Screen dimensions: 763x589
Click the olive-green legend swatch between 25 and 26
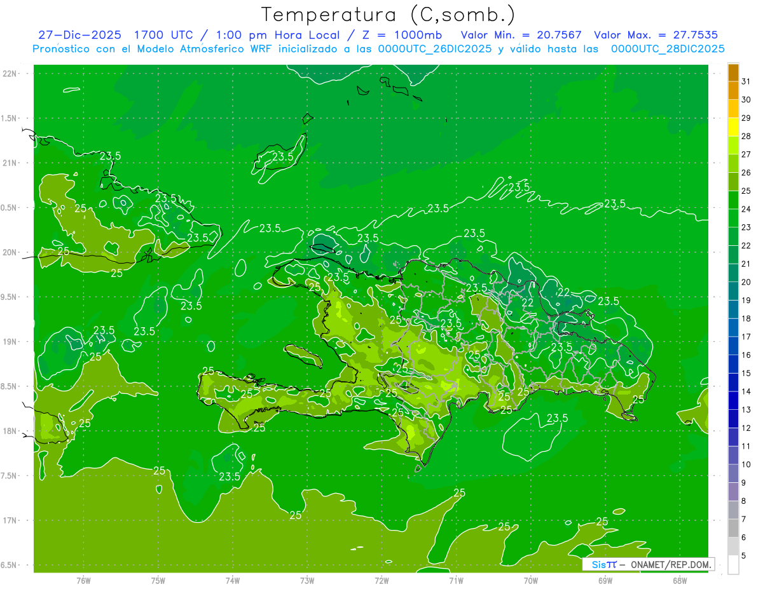733,182
